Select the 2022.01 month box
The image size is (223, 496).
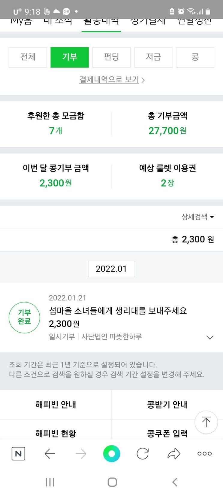[x=111, y=269]
